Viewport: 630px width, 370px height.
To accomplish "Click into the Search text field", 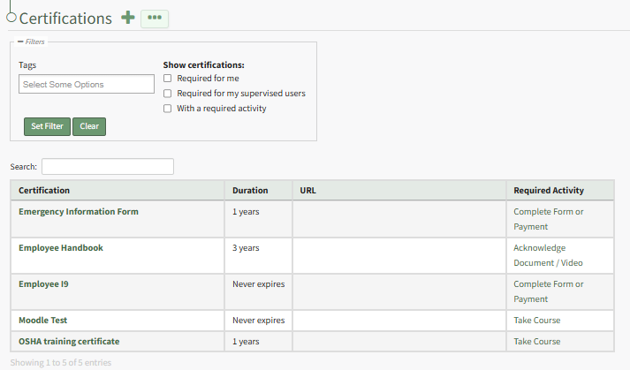I will pyautogui.click(x=108, y=166).
